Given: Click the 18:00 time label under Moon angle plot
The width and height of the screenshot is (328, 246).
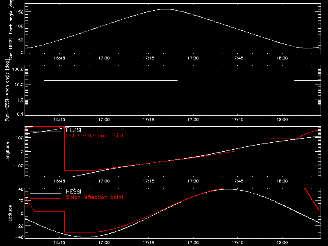Looking at the screenshot, I should 282,120.
